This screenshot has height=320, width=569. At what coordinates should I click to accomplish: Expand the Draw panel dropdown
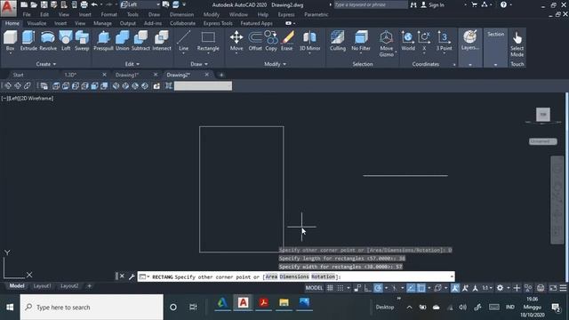199,64
